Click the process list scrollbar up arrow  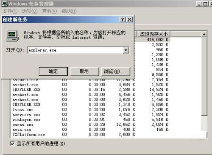coord(204,34)
